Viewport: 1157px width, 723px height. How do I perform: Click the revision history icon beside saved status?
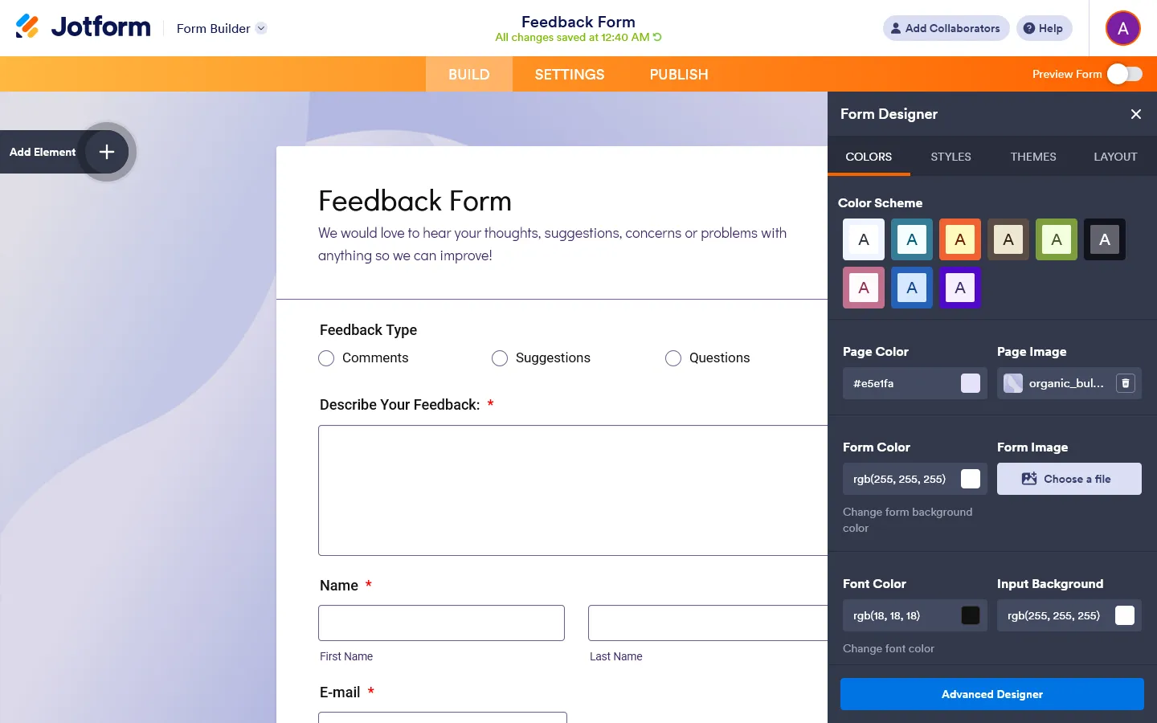coord(657,37)
